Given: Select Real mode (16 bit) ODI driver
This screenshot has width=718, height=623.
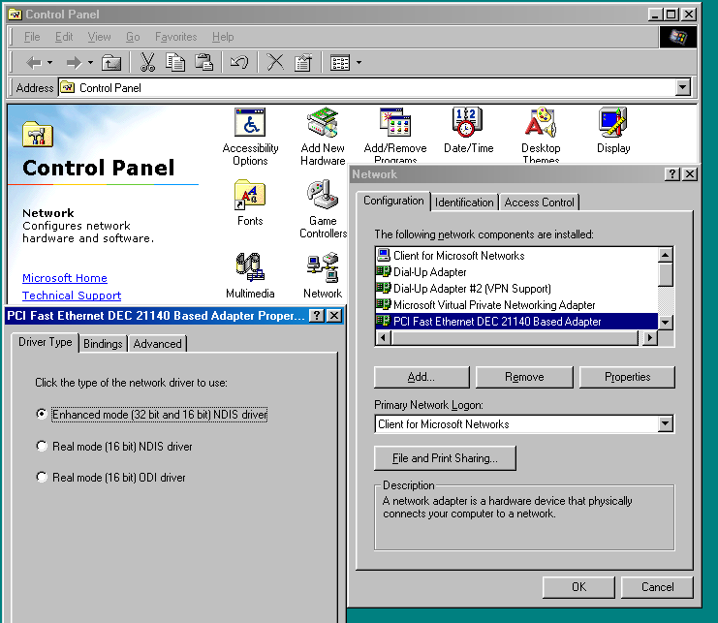Looking at the screenshot, I should click(x=42, y=477).
